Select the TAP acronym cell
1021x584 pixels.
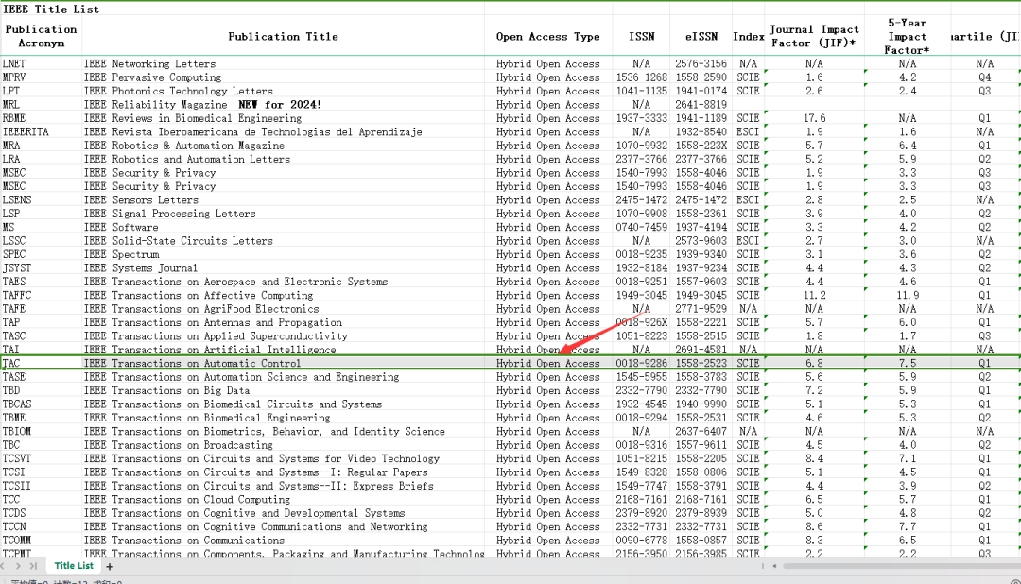coord(41,322)
